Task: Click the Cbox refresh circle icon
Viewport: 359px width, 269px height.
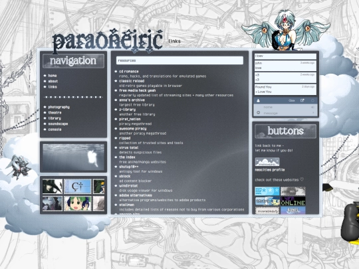Action: pos(312,101)
